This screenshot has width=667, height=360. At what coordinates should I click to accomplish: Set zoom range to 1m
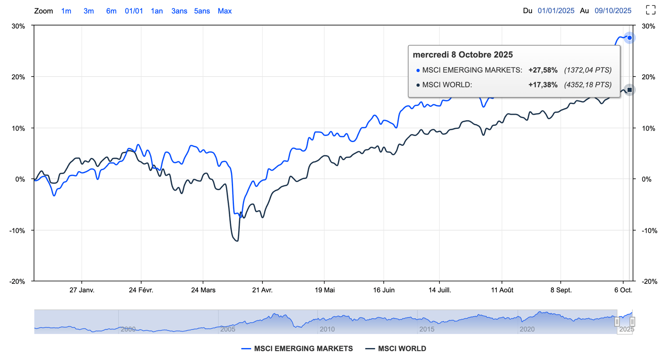[x=66, y=11]
